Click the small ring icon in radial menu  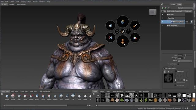117,31
